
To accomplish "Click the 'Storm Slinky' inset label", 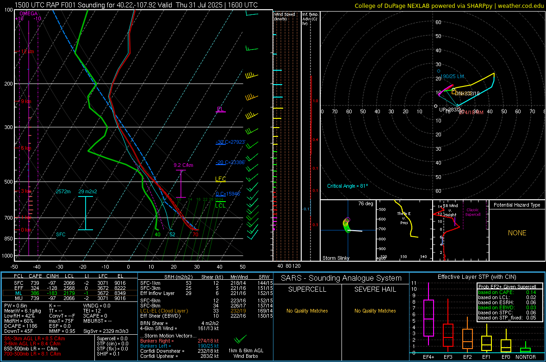I will [335, 258].
